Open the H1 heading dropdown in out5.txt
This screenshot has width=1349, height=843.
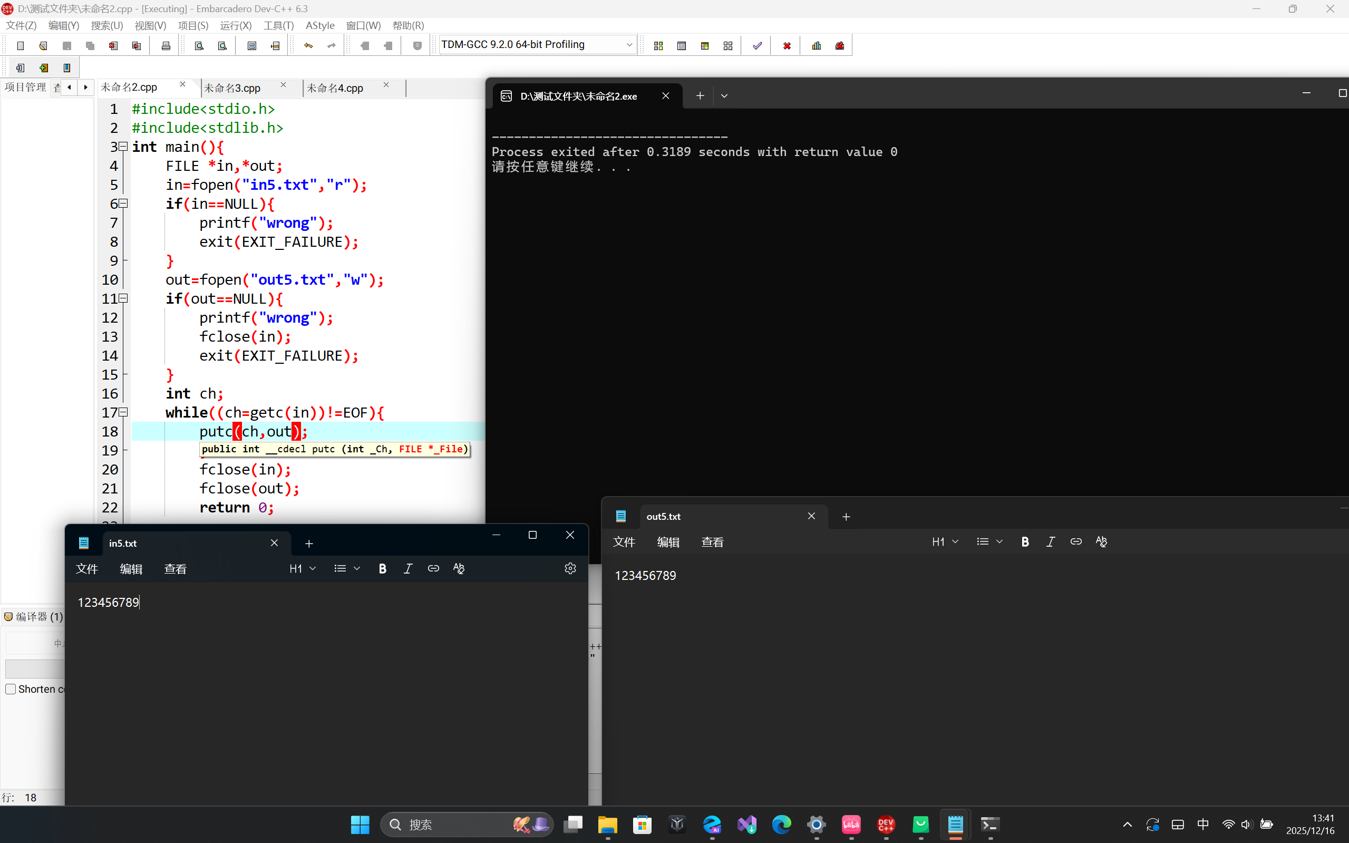[x=945, y=542]
